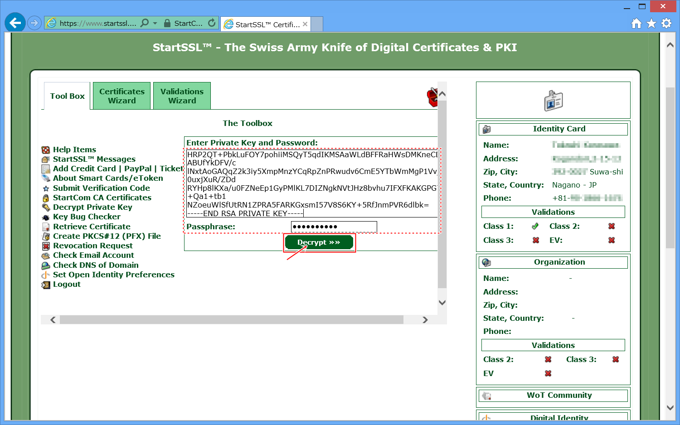Click the Help Items lifebuoy icon
The height and width of the screenshot is (425, 680).
[x=46, y=150]
